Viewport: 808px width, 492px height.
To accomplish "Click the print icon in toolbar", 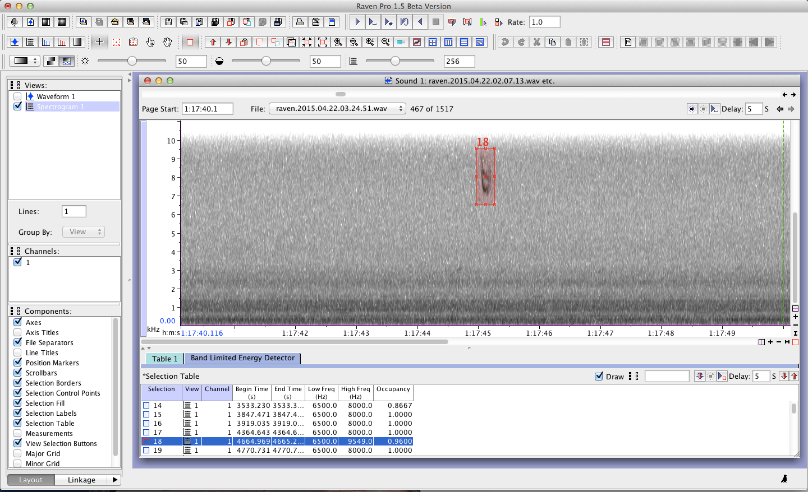I will tap(300, 22).
